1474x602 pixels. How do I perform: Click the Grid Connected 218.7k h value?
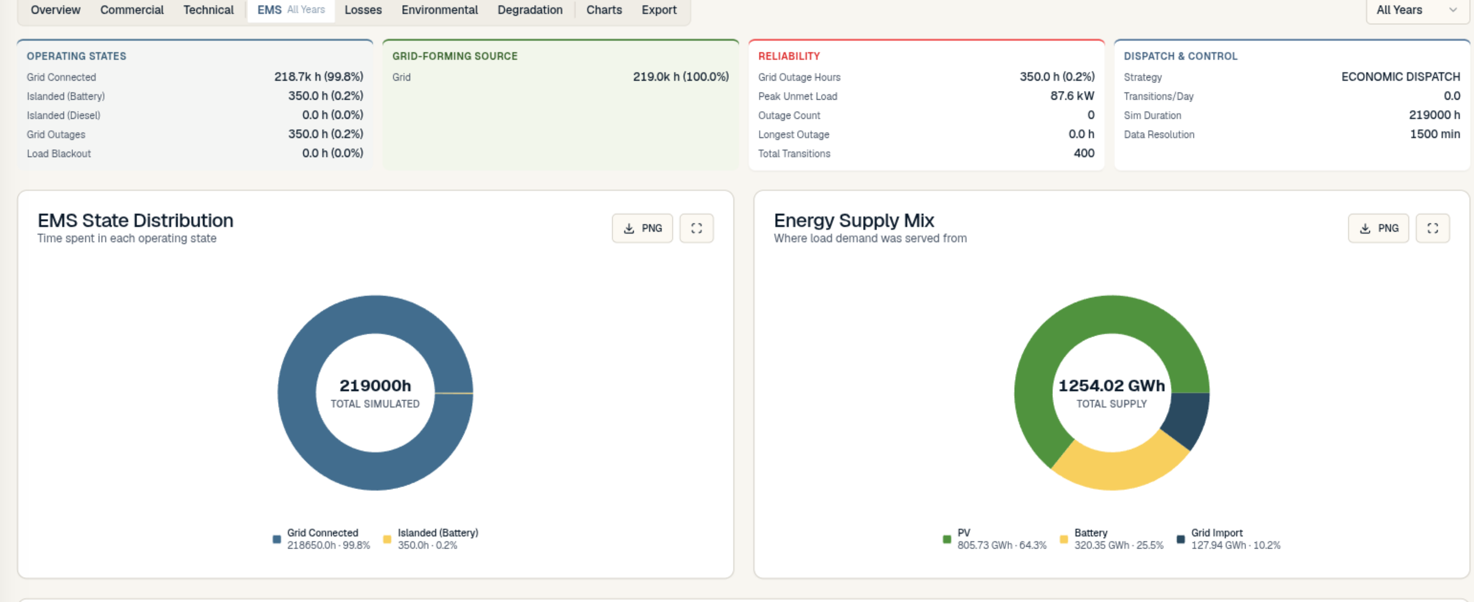coord(319,76)
